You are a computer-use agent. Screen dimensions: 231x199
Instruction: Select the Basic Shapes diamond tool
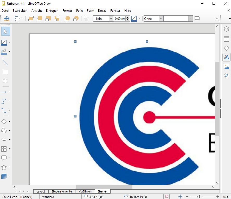click(4, 121)
